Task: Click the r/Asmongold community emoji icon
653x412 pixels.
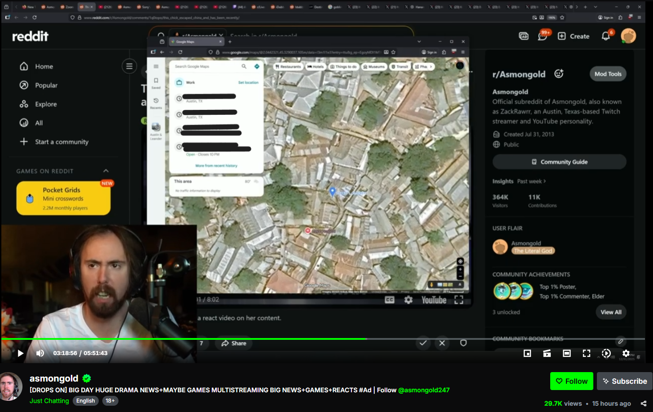Action: coord(559,74)
